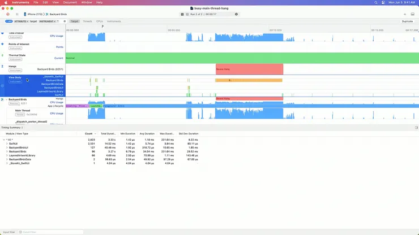Select the Points of Interest track
This screenshot has height=235, width=419.
coord(33,47)
